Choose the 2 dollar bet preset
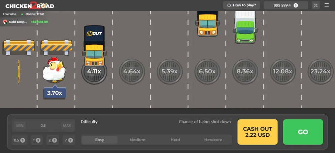Screen dimensions: 335x153 click(53, 140)
